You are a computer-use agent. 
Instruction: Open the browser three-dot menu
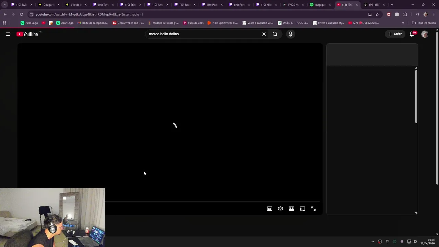click(434, 14)
